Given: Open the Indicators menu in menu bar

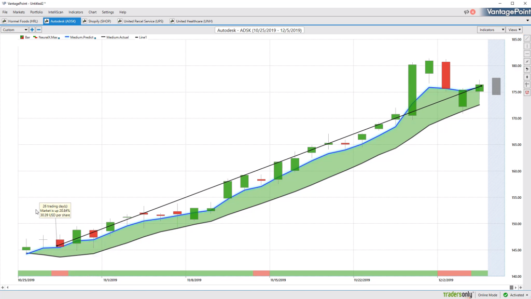Looking at the screenshot, I should [76, 12].
